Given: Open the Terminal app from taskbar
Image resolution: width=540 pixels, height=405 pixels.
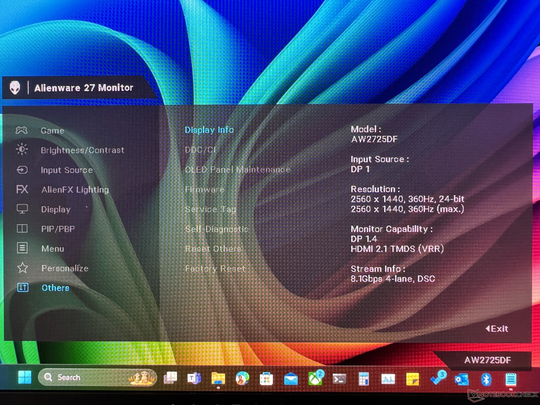Looking at the screenshot, I should click(339, 379).
